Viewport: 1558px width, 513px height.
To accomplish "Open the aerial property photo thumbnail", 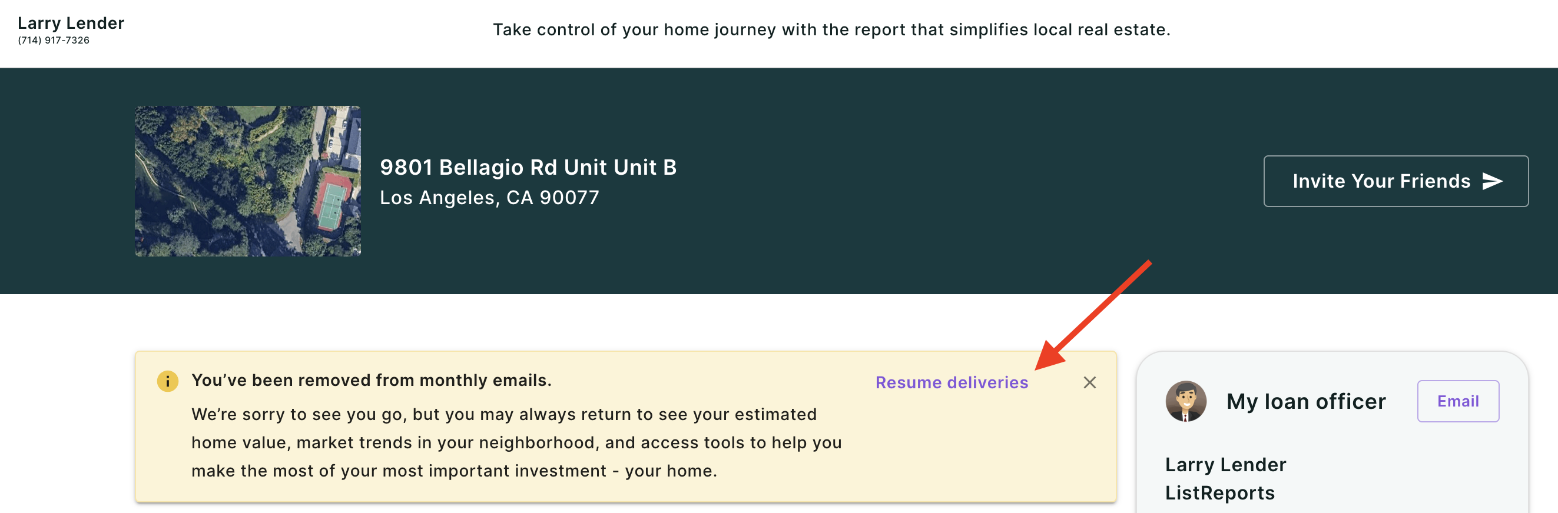I will (x=248, y=181).
